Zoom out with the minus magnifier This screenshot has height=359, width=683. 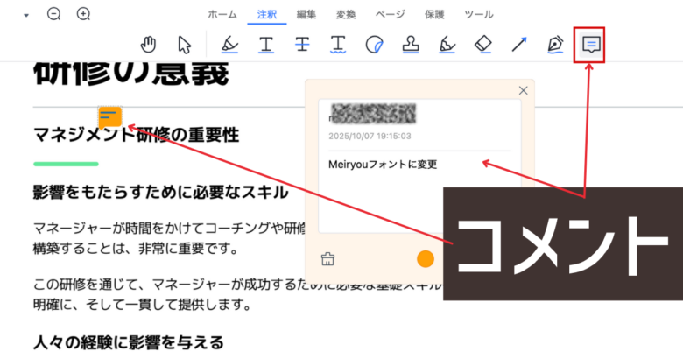(54, 14)
